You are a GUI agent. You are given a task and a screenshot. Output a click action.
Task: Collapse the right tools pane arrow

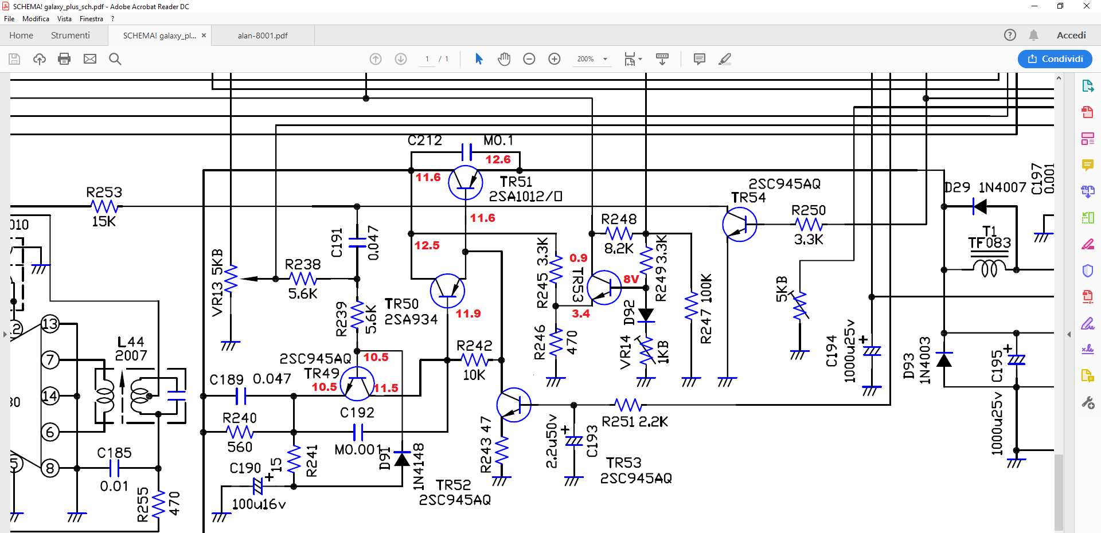pos(1069,334)
